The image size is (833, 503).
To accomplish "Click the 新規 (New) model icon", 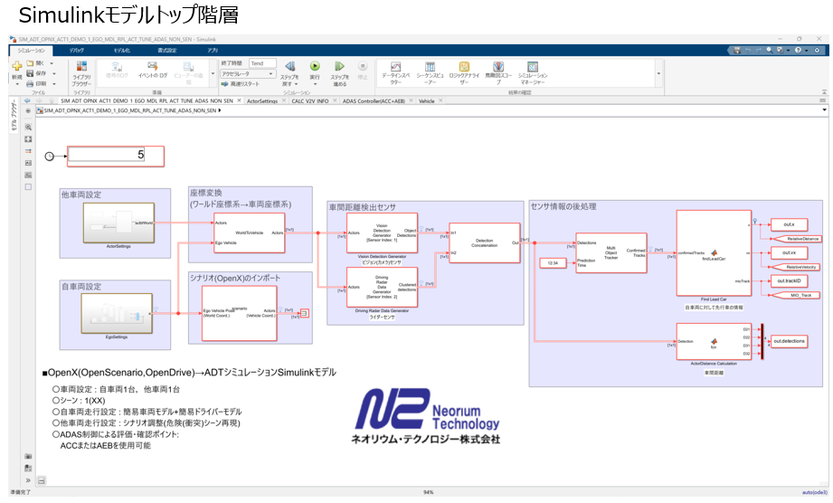I will tap(16, 67).
